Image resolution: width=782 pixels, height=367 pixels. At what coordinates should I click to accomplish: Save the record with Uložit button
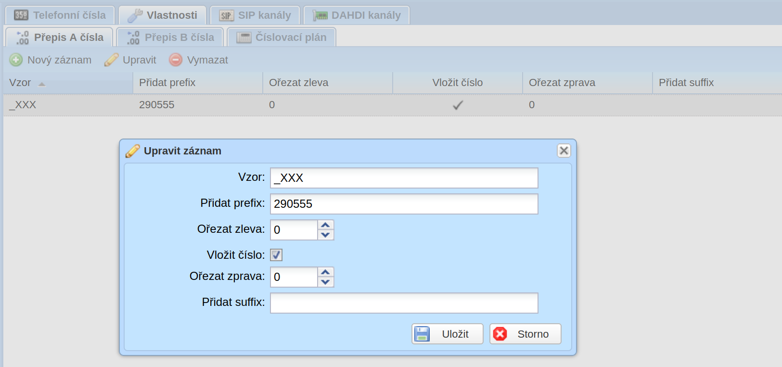(x=448, y=334)
